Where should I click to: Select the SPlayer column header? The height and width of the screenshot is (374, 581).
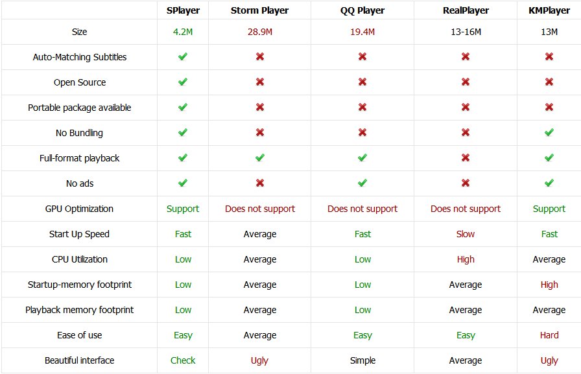(x=183, y=10)
